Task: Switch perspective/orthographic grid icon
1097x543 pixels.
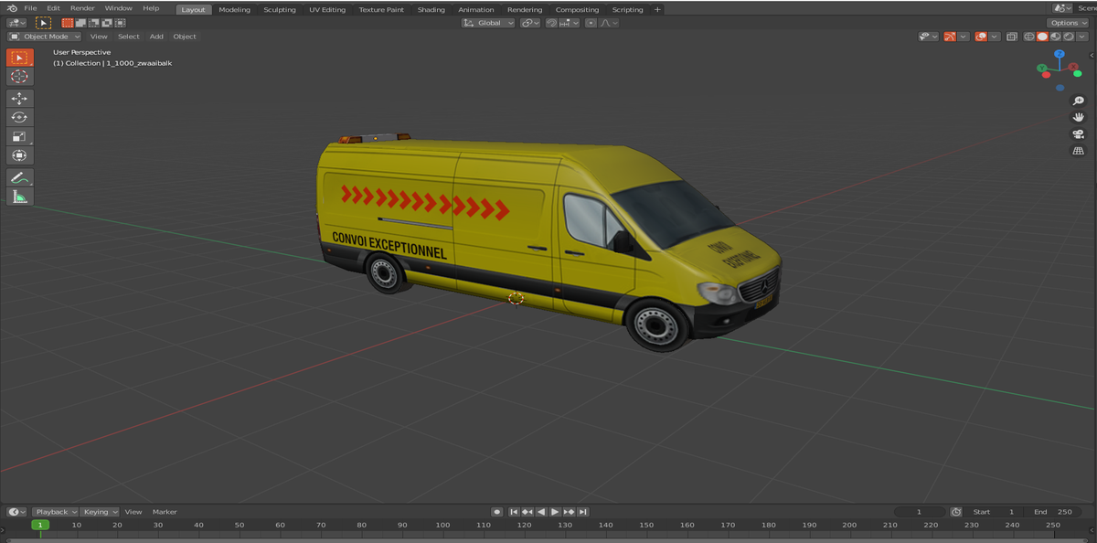Action: coord(1078,150)
